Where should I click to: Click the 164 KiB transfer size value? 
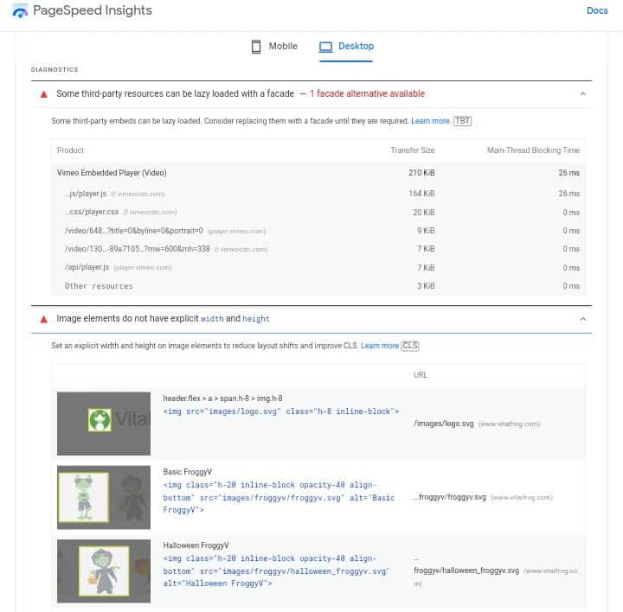(x=421, y=194)
